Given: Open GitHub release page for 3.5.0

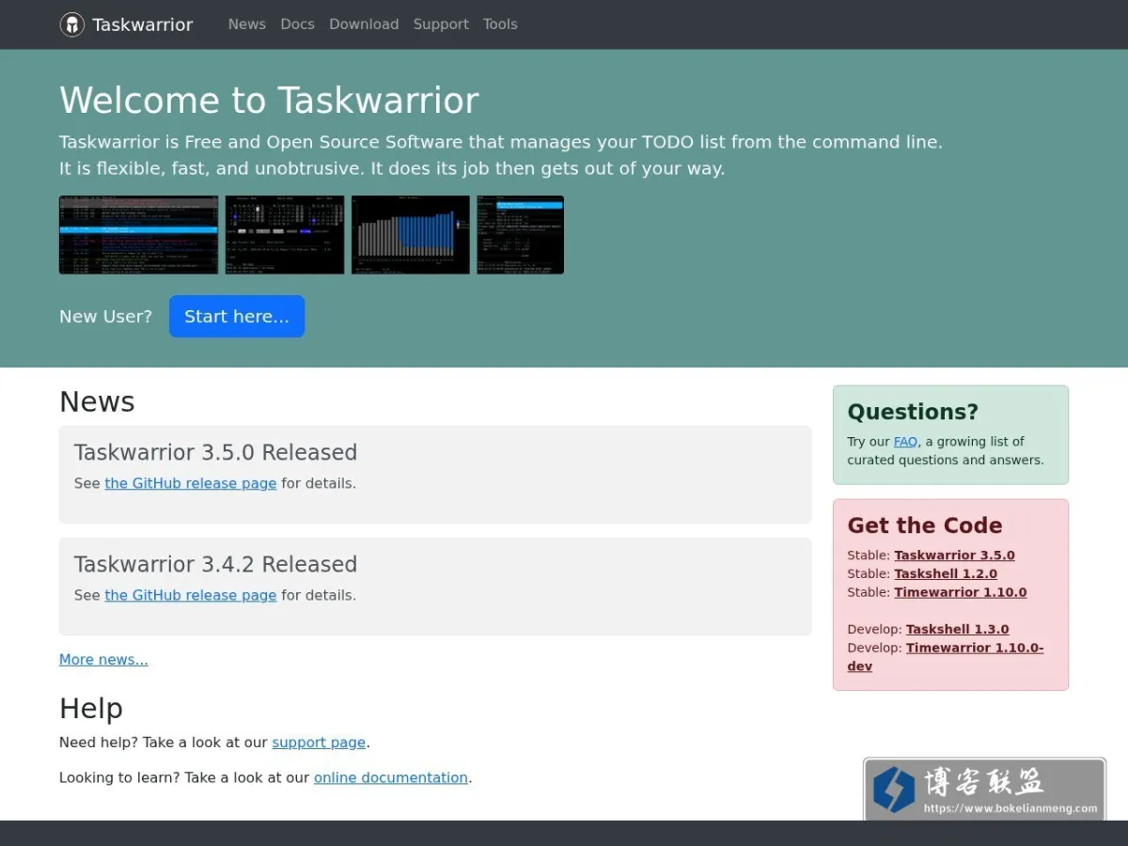Looking at the screenshot, I should pyautogui.click(x=191, y=483).
